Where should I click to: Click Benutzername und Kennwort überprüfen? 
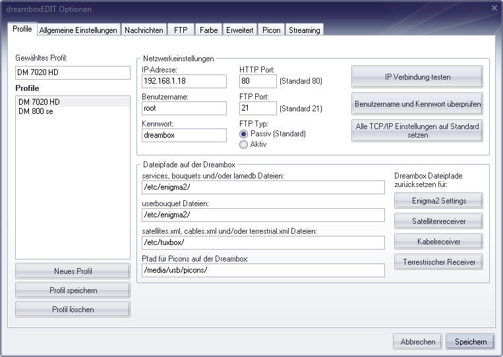click(x=417, y=104)
